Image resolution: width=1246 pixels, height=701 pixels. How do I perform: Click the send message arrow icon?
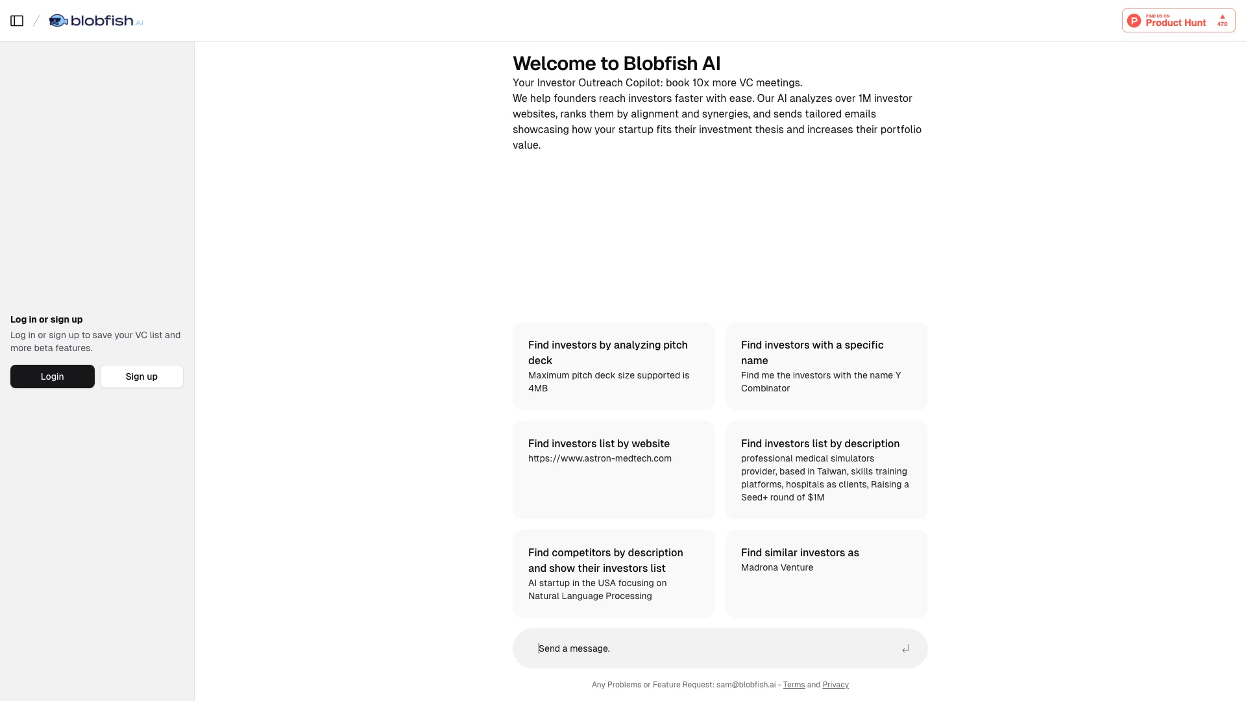coord(905,649)
